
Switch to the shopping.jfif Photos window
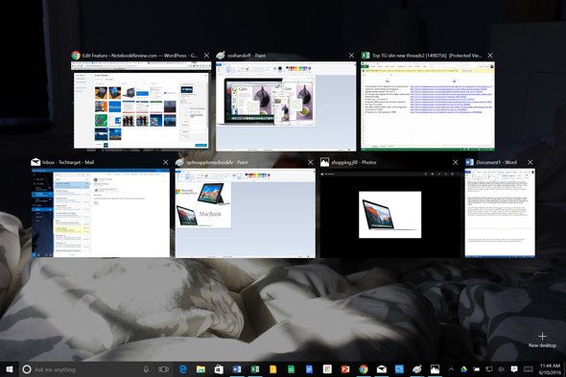[389, 215]
